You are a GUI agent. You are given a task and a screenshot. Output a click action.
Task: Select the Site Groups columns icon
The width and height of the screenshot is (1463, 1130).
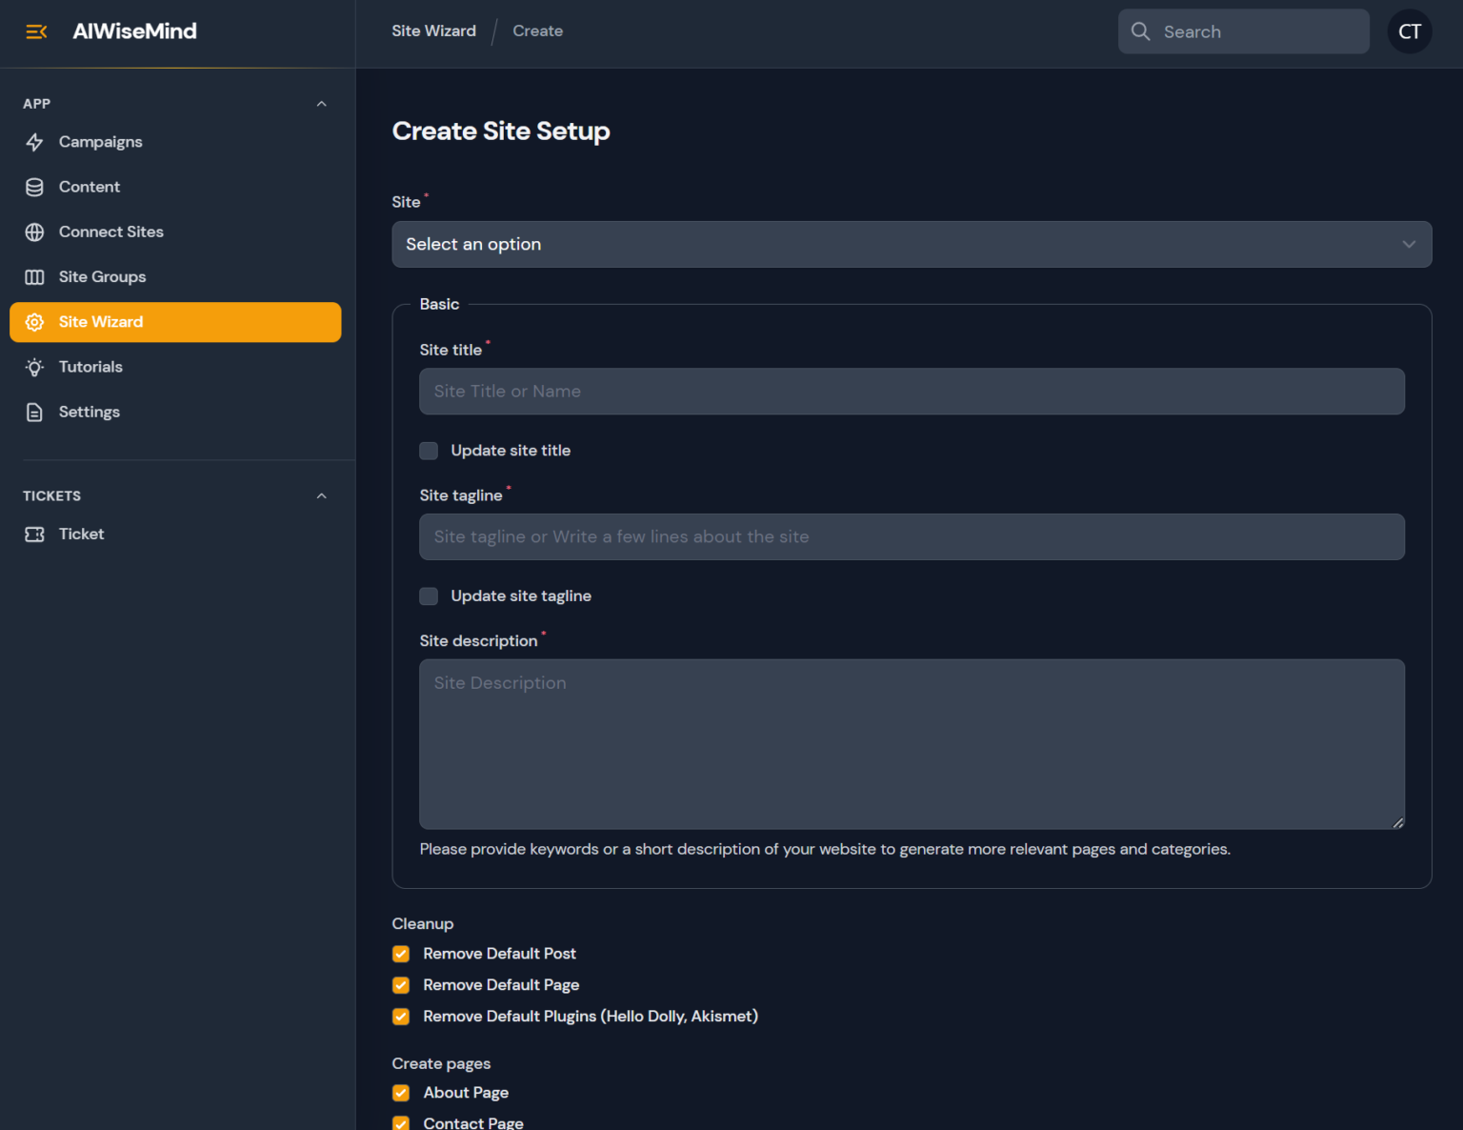[35, 276]
